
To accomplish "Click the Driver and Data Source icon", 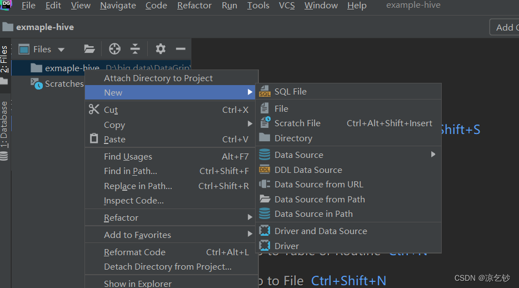I will pos(265,230).
